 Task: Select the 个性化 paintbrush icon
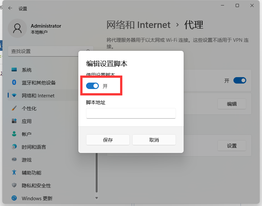click(14, 108)
